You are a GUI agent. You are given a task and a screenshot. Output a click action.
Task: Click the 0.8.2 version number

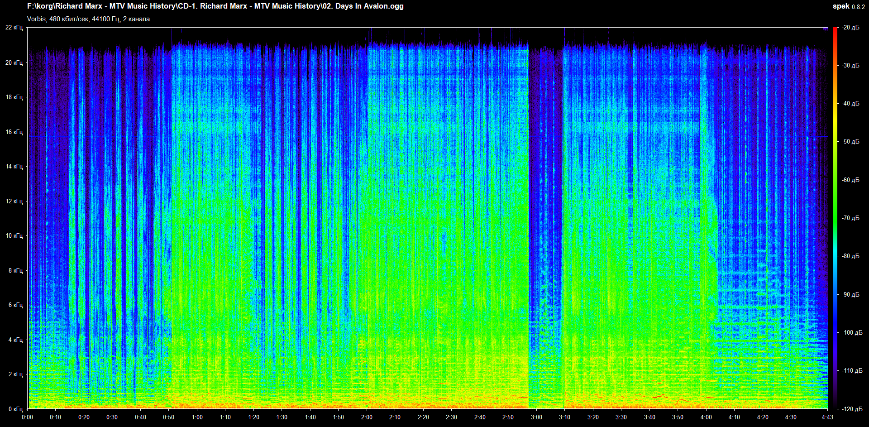(x=858, y=7)
